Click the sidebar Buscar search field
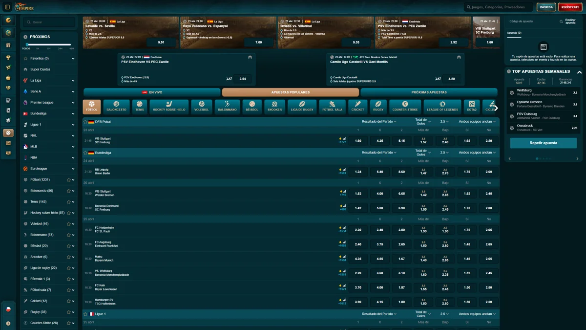 [x=49, y=22]
